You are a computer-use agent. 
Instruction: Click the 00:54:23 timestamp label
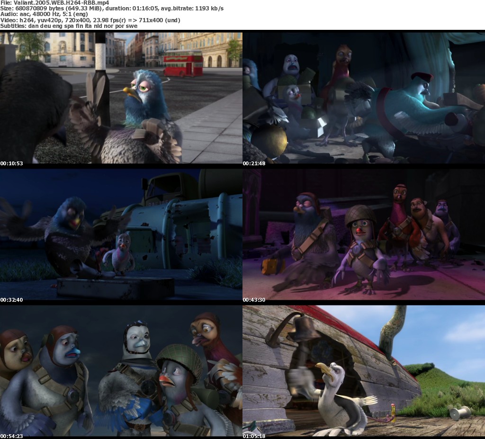(11, 436)
